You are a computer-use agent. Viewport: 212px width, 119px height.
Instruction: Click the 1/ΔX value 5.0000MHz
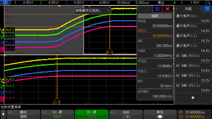point(163,55)
